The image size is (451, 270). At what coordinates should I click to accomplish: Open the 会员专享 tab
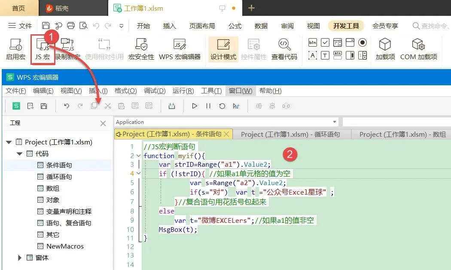[x=385, y=26]
